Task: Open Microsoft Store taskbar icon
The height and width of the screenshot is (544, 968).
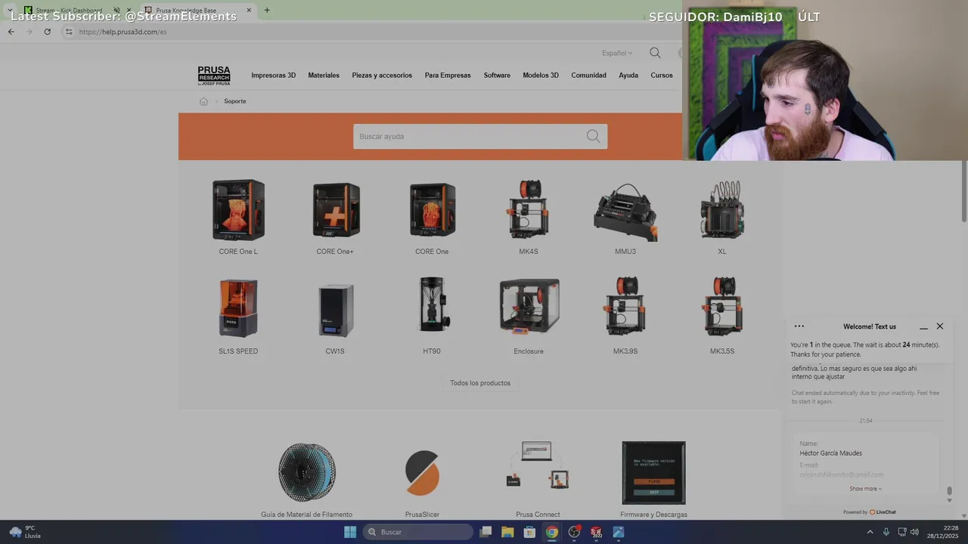Action: (529, 532)
